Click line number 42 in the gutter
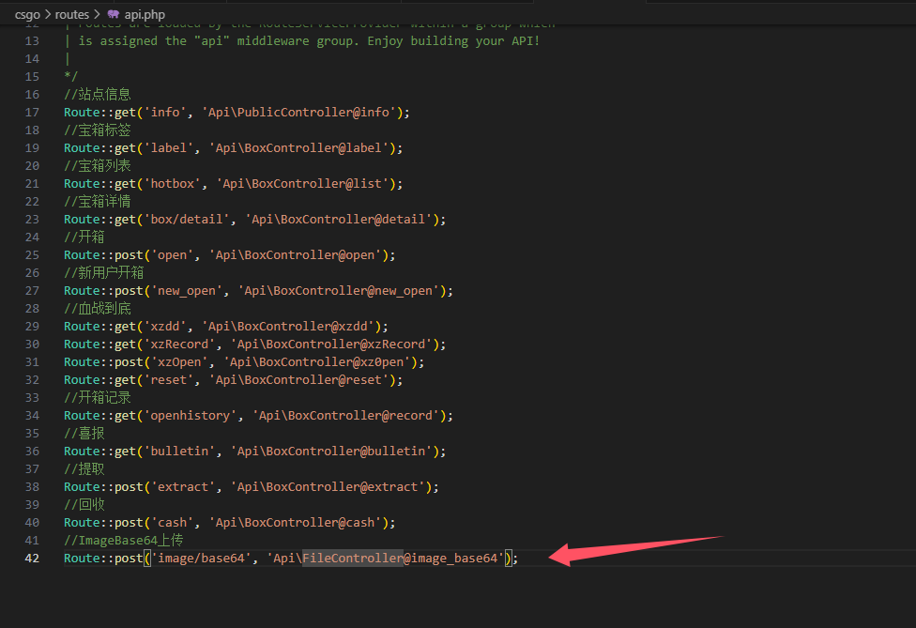This screenshot has width=916, height=628. pos(32,559)
